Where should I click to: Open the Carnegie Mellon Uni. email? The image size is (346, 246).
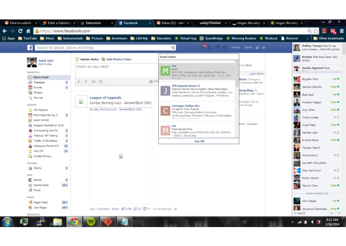coord(197,112)
